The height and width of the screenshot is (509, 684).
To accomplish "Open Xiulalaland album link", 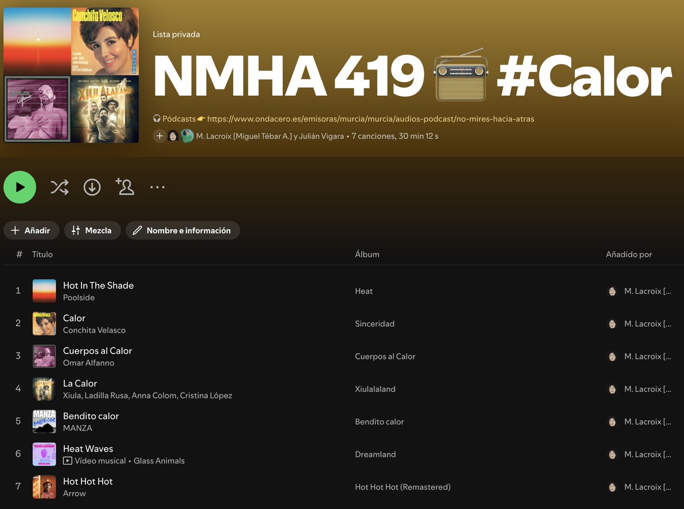I will [375, 389].
